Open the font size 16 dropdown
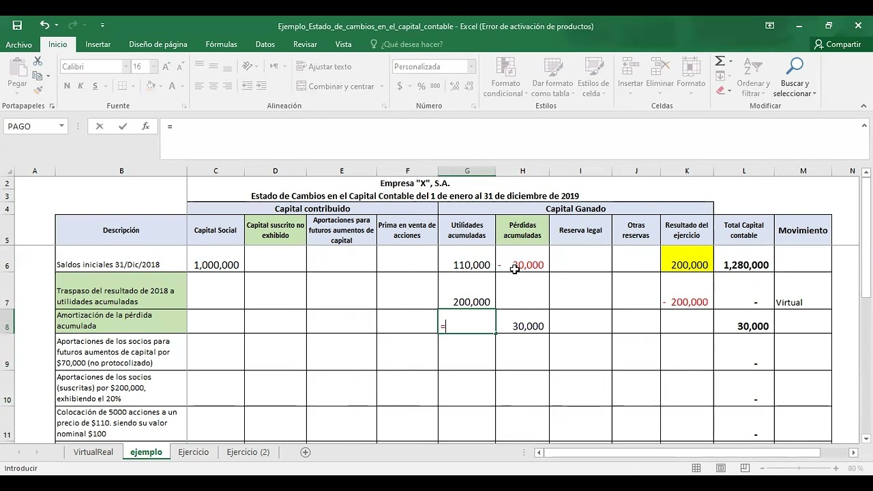 pos(153,67)
